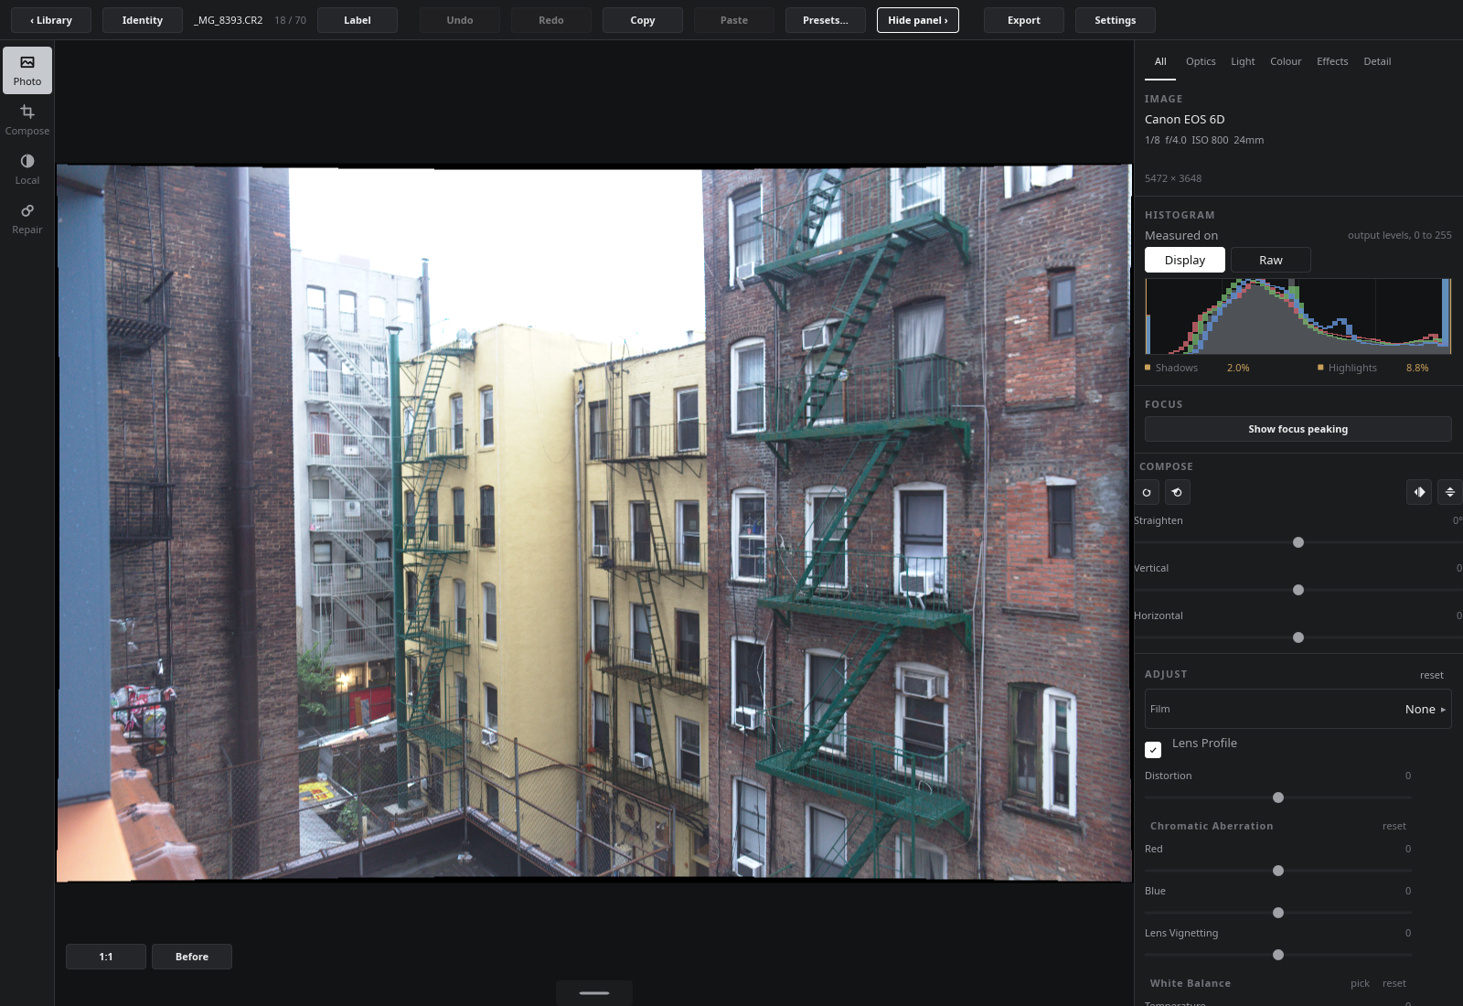Go back to the Library
Viewport: 1463px width, 1006px height.
pos(51,20)
